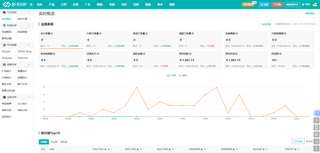Click the help icon beside 有效订单量 card title
The image size is (320, 153).
146,33
